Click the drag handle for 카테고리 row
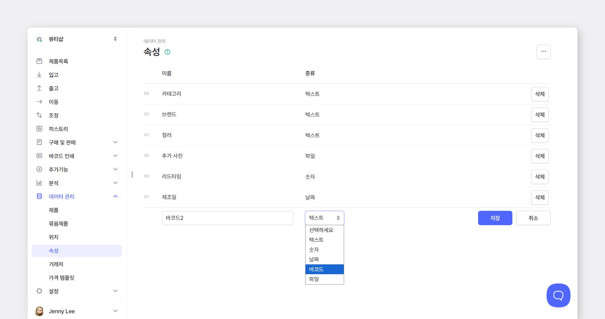The width and height of the screenshot is (605, 319). tap(146, 93)
